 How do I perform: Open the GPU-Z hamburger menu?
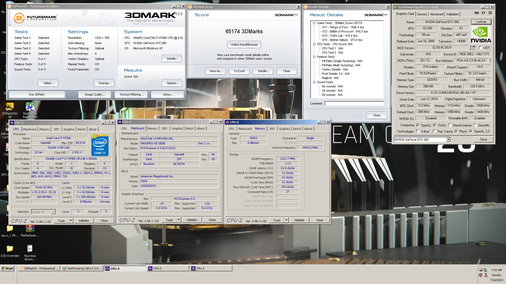click(490, 13)
